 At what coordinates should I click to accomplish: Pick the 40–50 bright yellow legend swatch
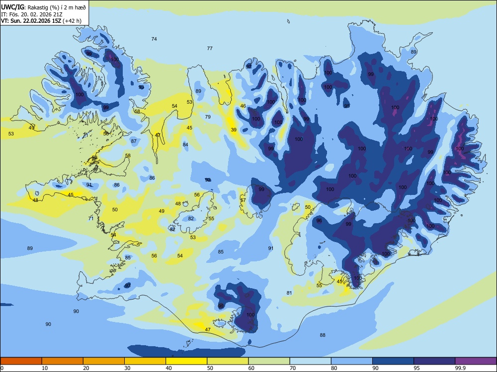186,361
